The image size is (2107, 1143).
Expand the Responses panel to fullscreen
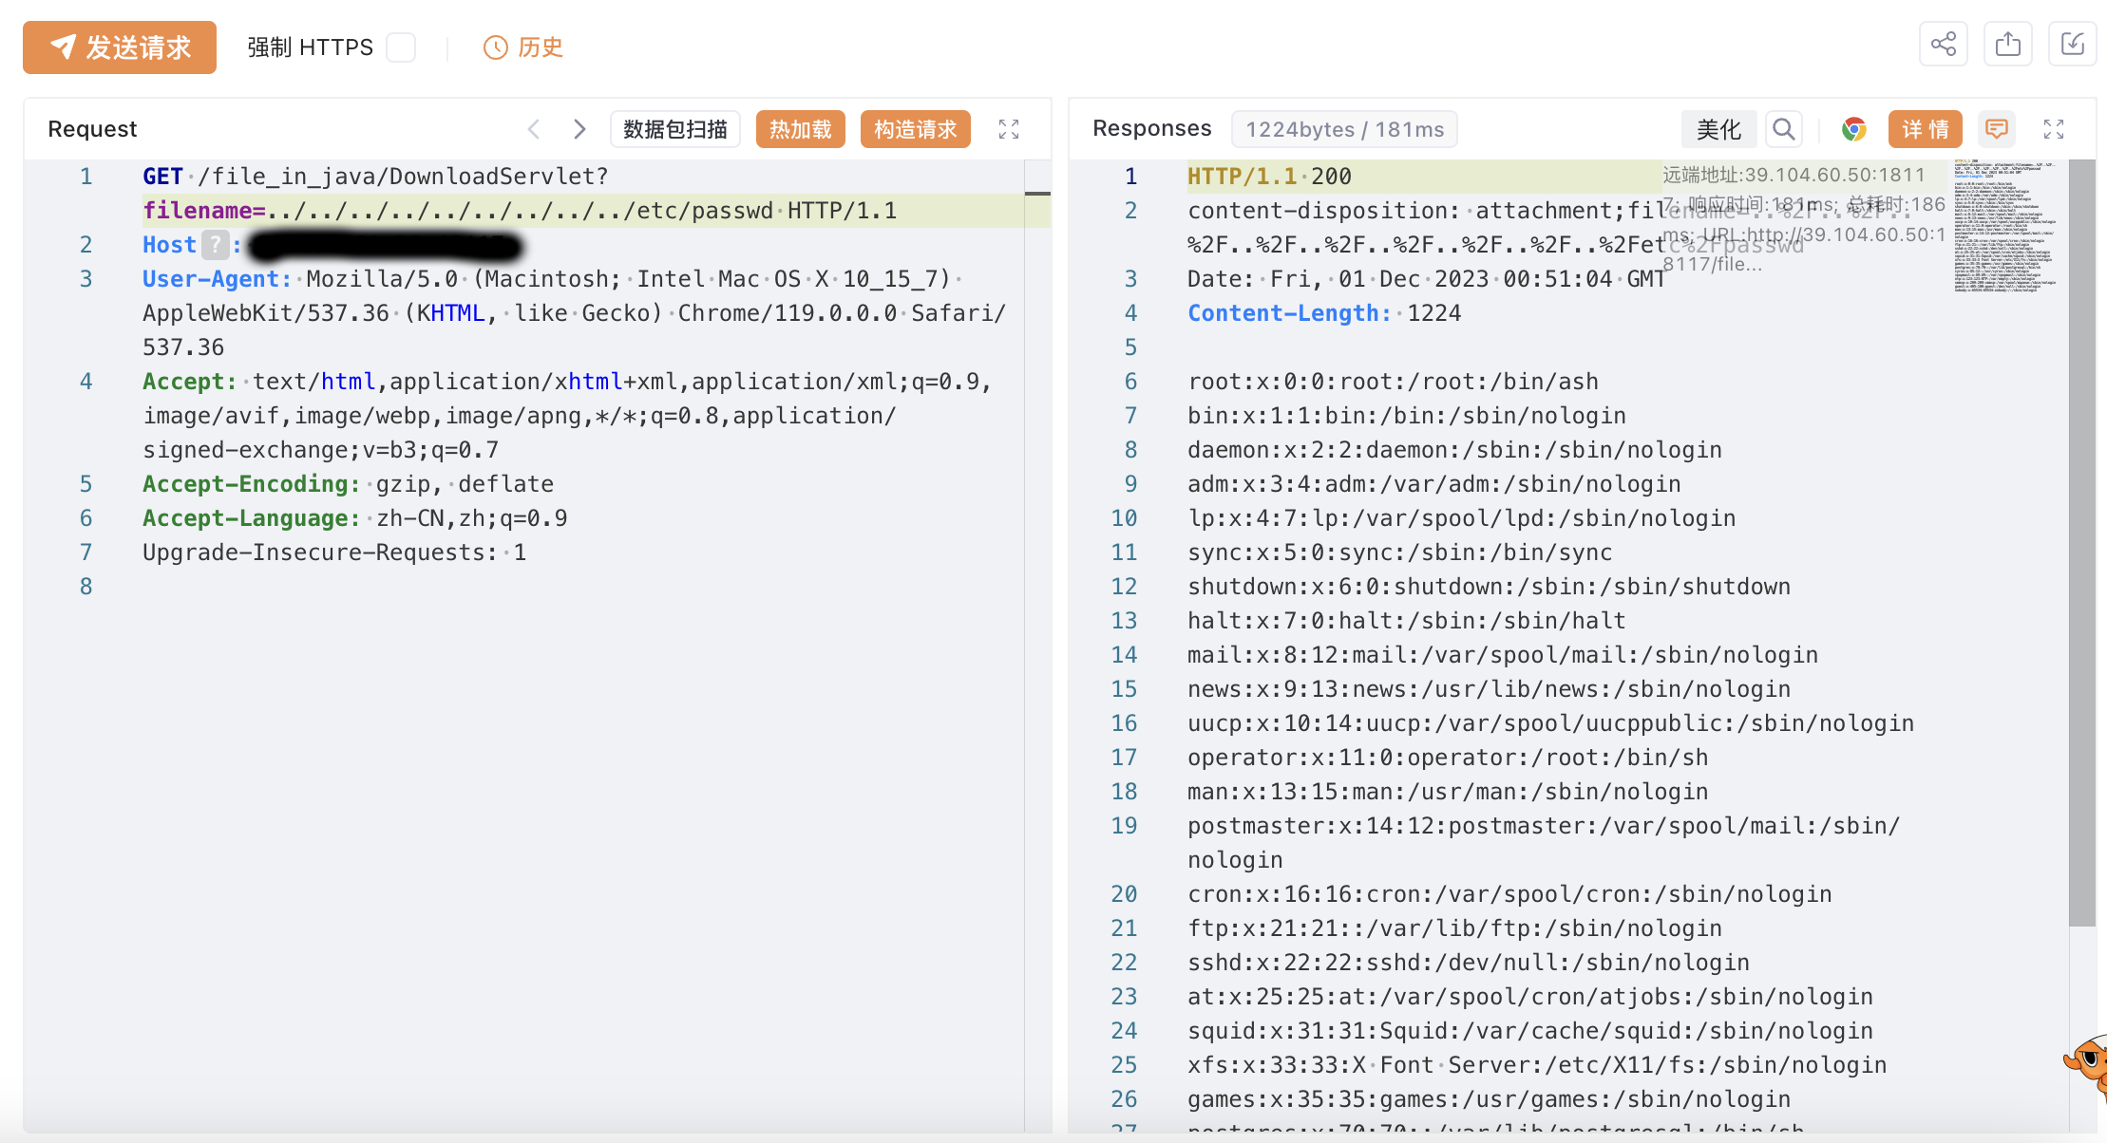(2054, 129)
